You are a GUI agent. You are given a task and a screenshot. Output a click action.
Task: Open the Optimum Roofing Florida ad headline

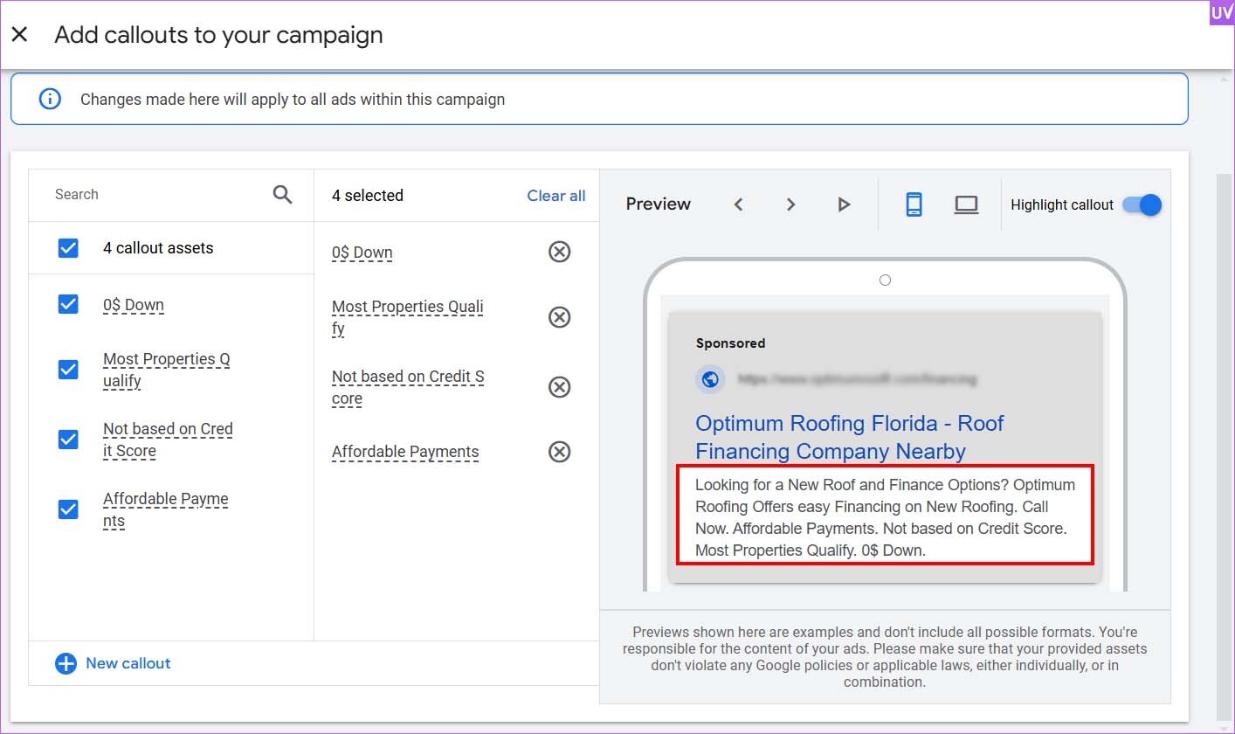[850, 437]
